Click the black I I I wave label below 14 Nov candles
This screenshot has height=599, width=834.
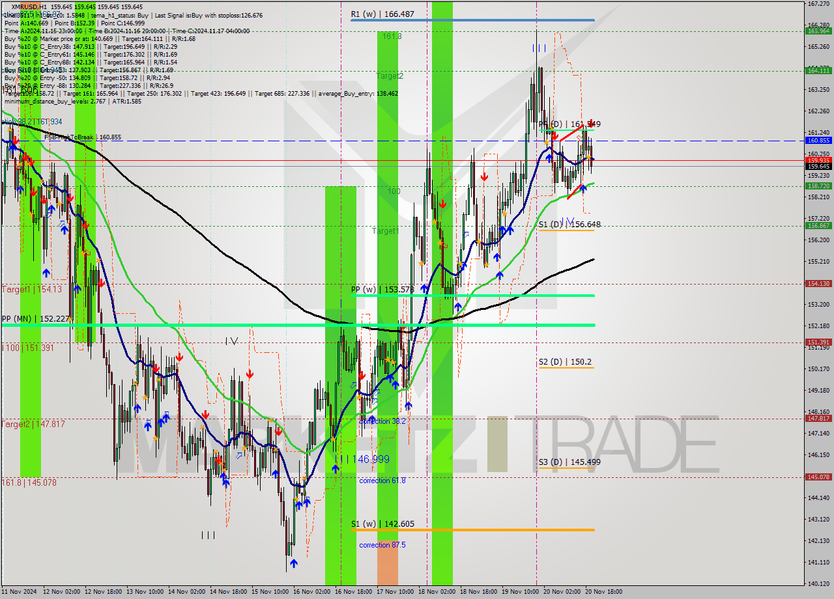click(208, 535)
